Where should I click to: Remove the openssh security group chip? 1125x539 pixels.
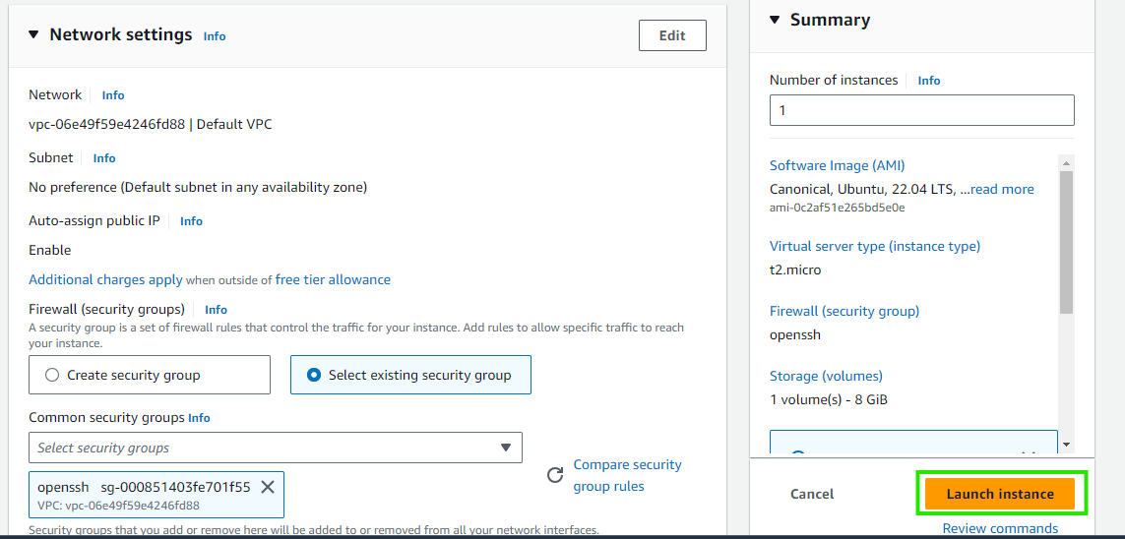[x=268, y=488]
